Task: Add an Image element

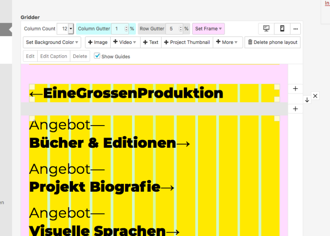Action: [98, 42]
